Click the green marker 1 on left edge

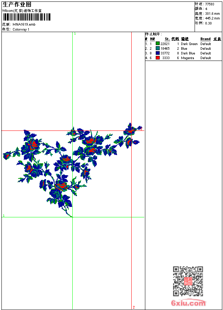[4, 216]
